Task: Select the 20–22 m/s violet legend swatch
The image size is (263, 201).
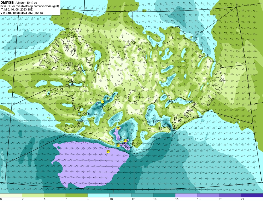Action: pyautogui.click(x=230, y=195)
